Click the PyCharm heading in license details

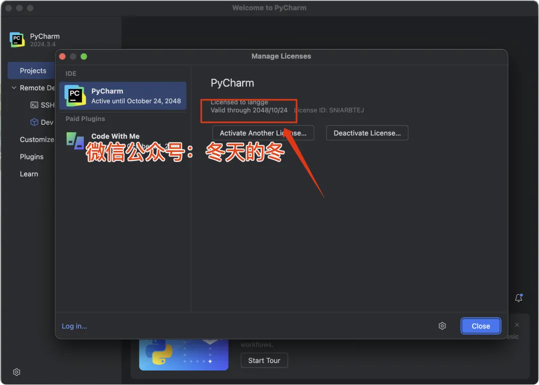tap(232, 83)
